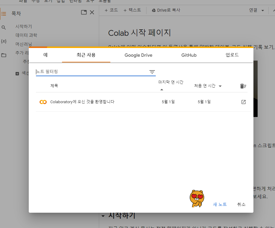
Task: Open the files folder icon in sidebar
Action: tap(4, 55)
